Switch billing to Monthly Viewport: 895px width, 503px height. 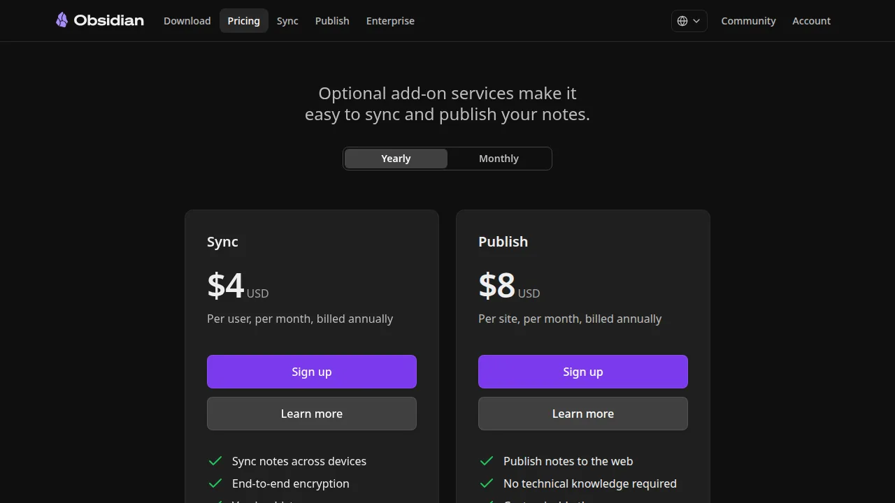click(x=499, y=159)
